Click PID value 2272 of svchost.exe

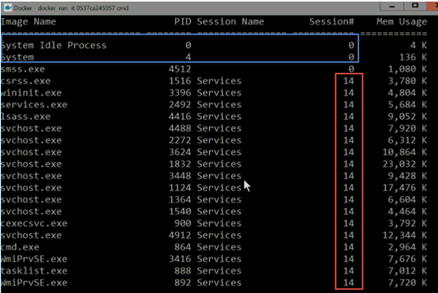(180, 140)
